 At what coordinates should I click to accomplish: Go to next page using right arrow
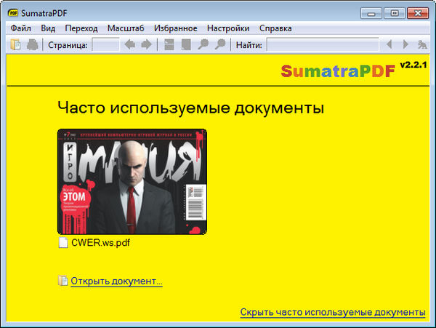(146, 45)
